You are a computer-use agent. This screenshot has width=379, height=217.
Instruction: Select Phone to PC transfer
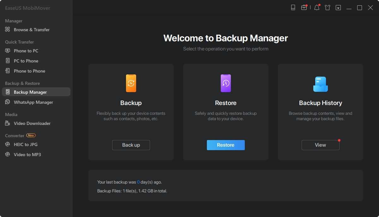coord(26,51)
